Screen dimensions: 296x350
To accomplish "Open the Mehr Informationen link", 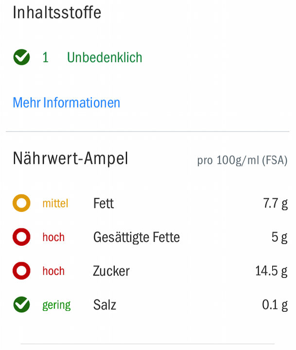I will pyautogui.click(x=67, y=103).
